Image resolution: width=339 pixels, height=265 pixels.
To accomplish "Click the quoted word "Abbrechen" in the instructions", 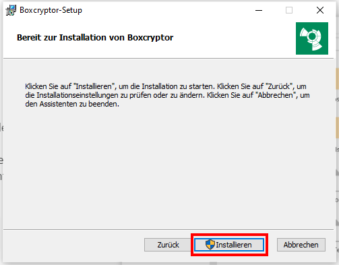I will [276, 95].
